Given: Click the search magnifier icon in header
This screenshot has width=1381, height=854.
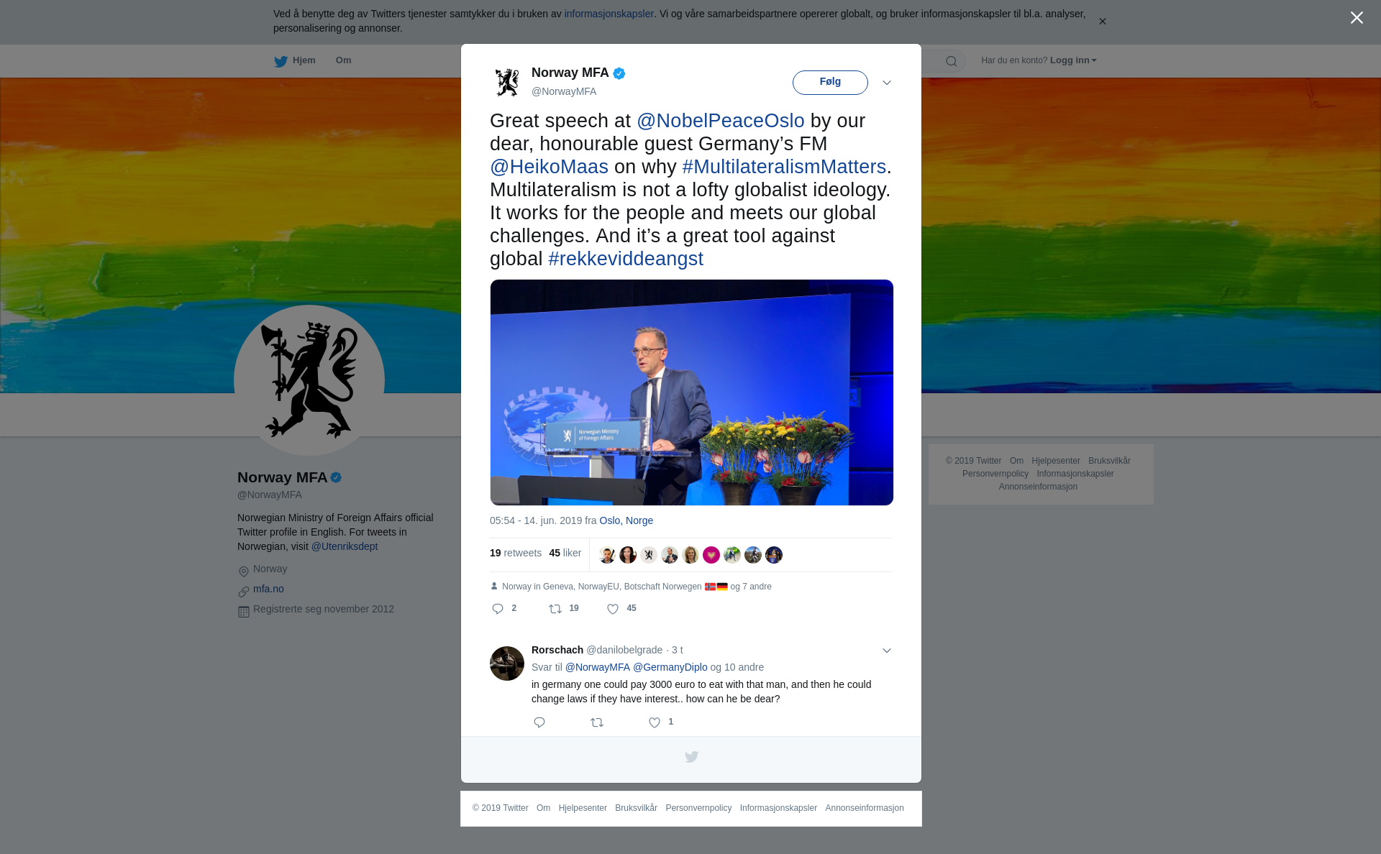Looking at the screenshot, I should tap(952, 61).
